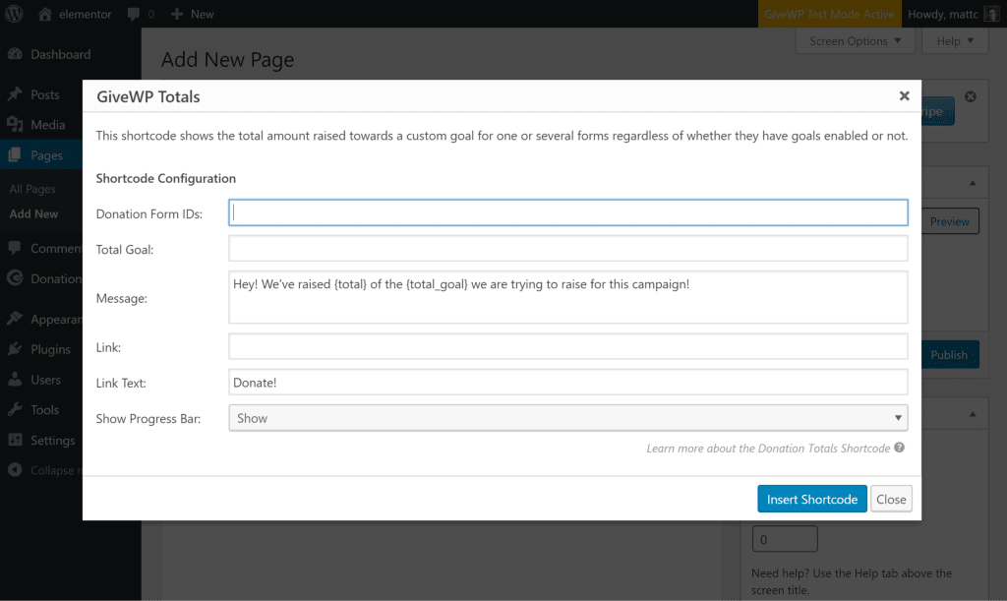Click the Users person icon
Viewport: 1007px width, 601px height.
click(15, 380)
